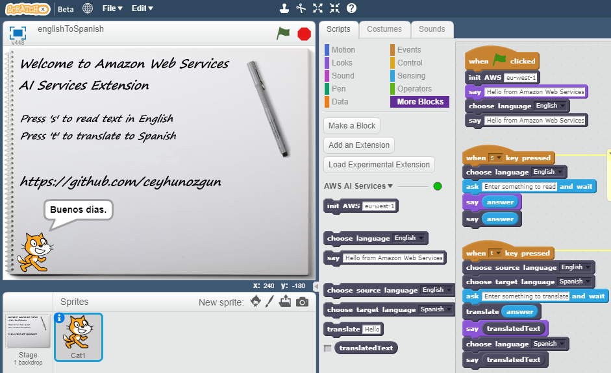This screenshot has height=373, width=611.
Task: Open English dropdown in script source language
Action: pyautogui.click(x=576, y=267)
